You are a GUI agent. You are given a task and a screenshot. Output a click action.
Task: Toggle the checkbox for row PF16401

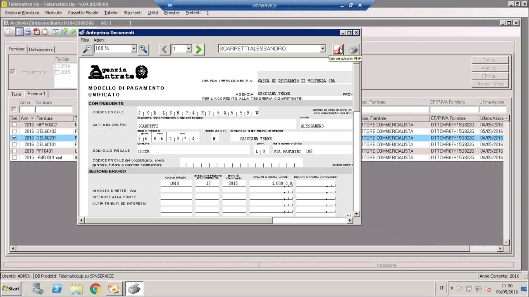pyautogui.click(x=14, y=151)
